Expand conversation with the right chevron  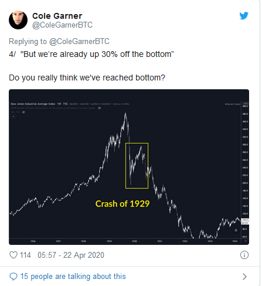pyautogui.click(x=244, y=277)
